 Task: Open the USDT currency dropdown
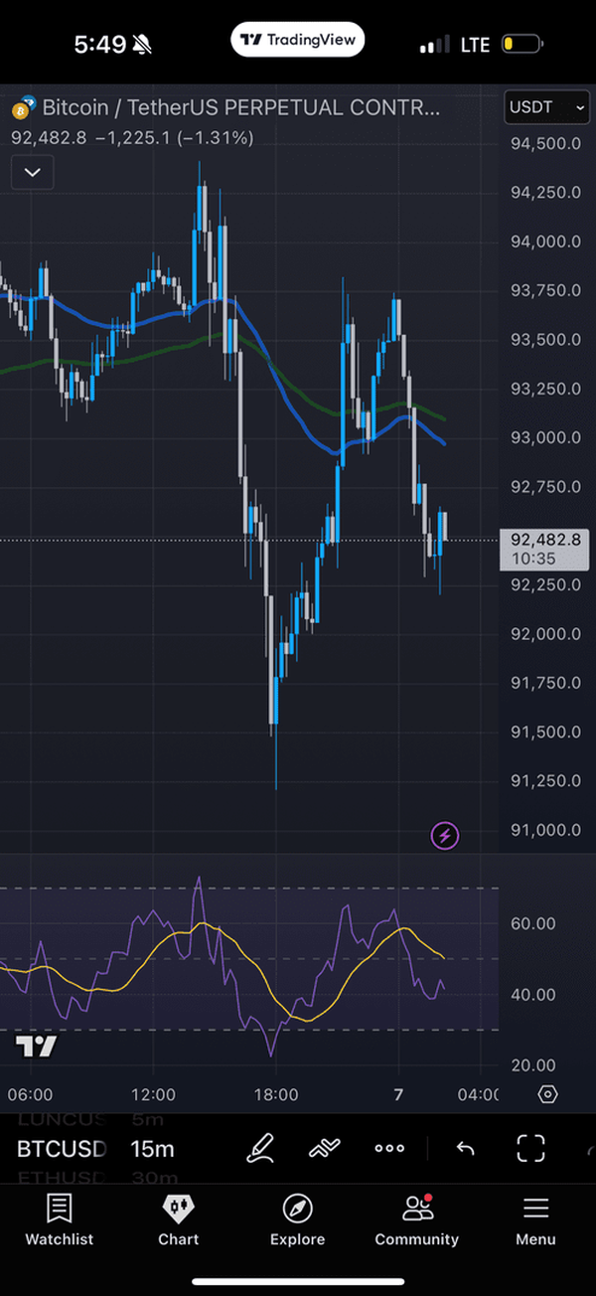click(546, 107)
